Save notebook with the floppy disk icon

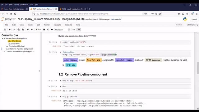5,30
